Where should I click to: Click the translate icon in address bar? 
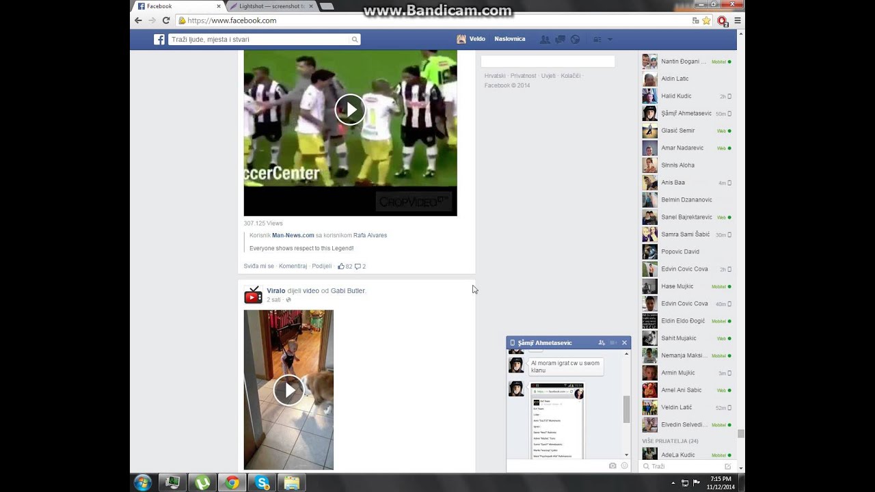(x=696, y=20)
